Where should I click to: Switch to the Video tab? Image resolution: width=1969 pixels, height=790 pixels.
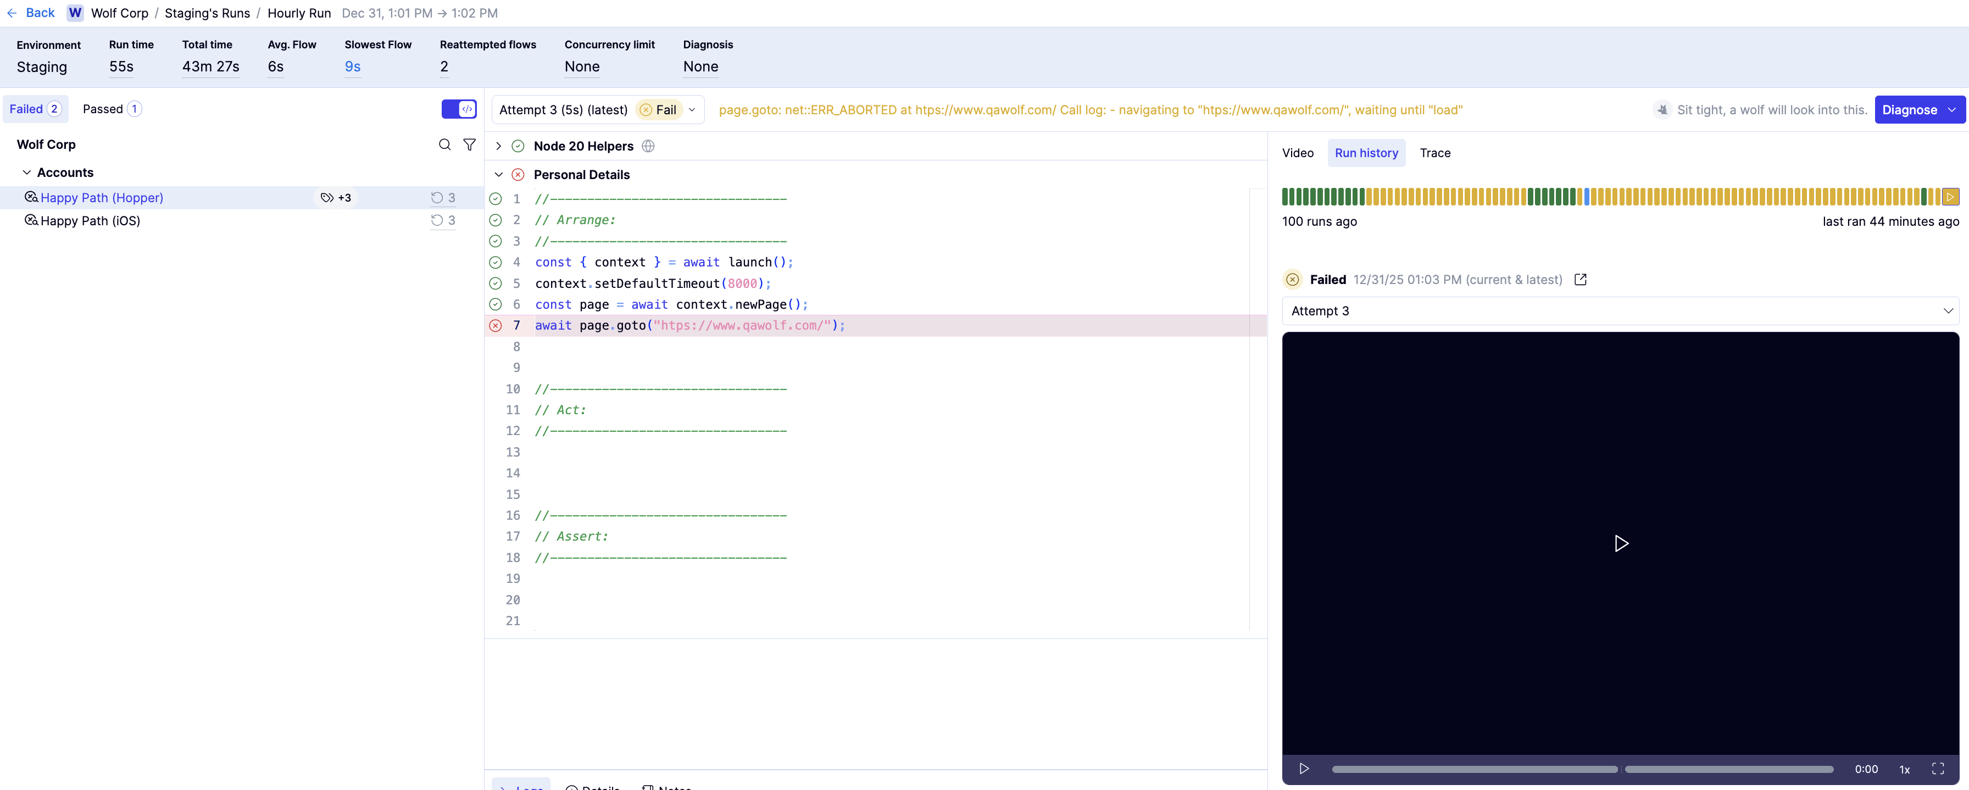1297,153
